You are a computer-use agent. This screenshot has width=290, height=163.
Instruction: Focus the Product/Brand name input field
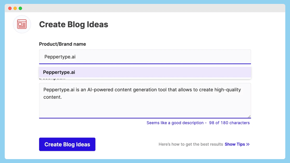coord(145,57)
